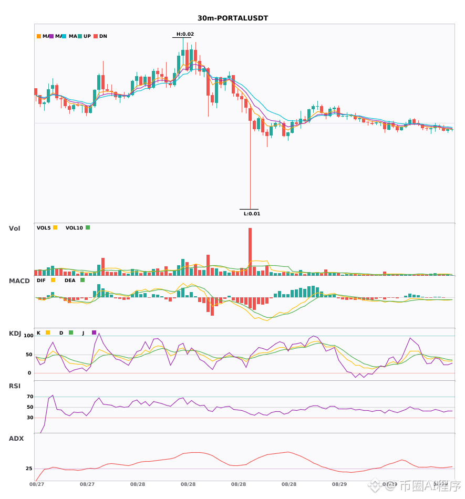Click the RSI panel label

[15, 386]
